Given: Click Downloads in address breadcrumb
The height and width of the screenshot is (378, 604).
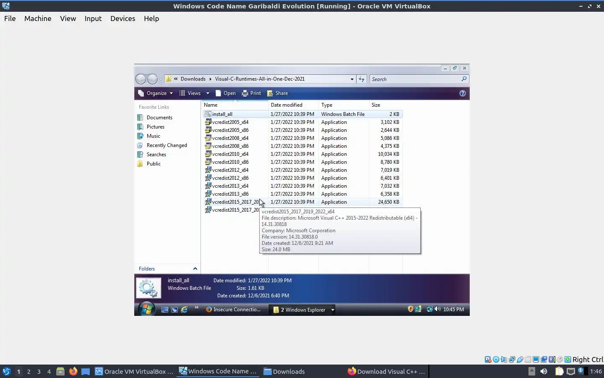Looking at the screenshot, I should (x=193, y=79).
